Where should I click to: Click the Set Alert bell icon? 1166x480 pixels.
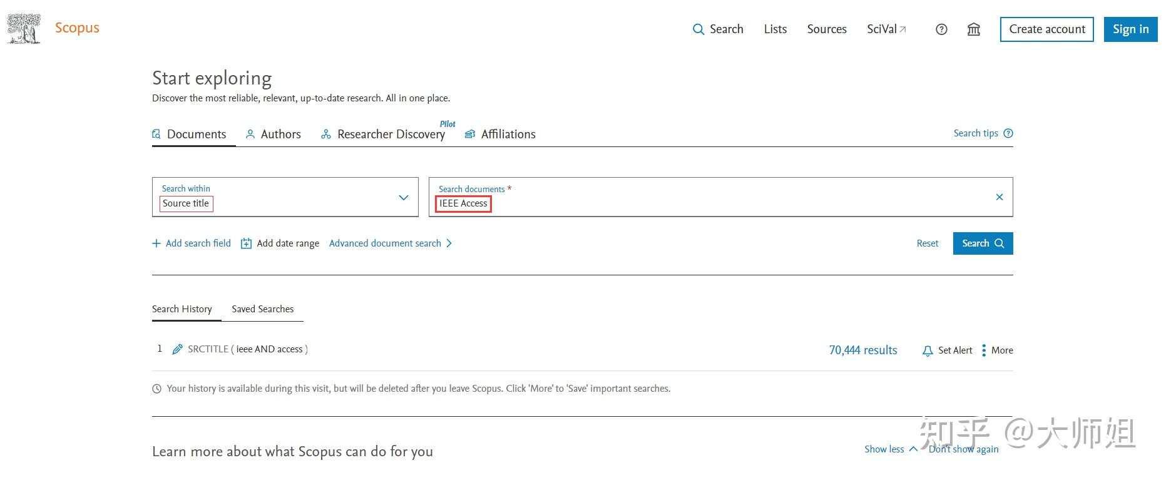(928, 350)
